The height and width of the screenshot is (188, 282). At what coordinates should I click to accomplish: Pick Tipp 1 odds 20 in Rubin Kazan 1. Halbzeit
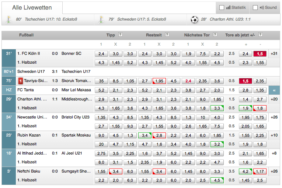point(101,144)
